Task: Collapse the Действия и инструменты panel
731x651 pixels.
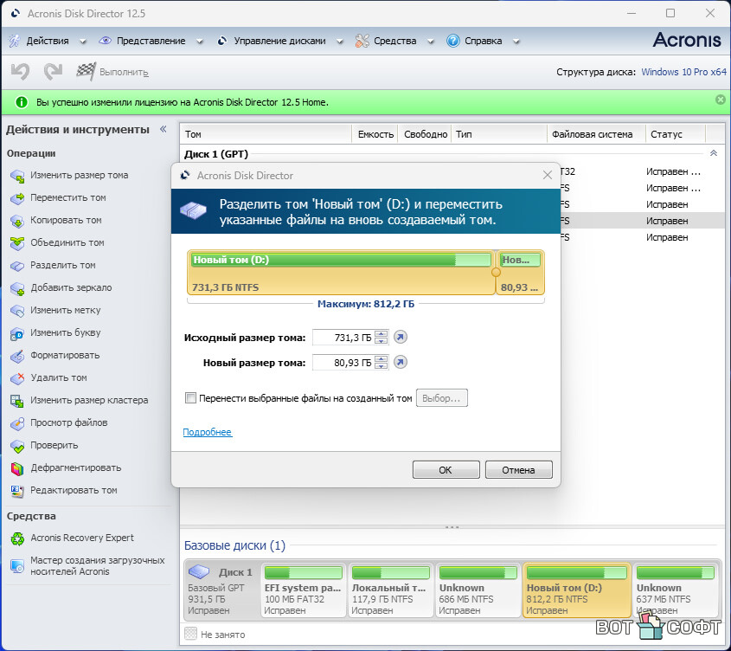Action: coord(163,130)
